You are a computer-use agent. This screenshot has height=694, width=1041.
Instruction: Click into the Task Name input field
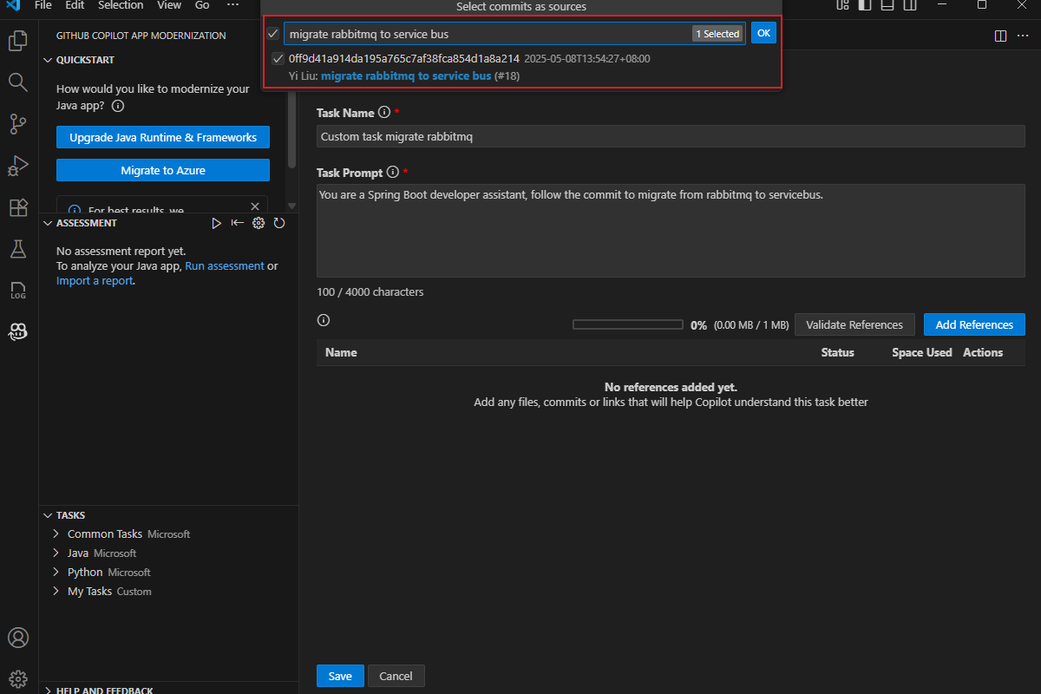tap(670, 136)
